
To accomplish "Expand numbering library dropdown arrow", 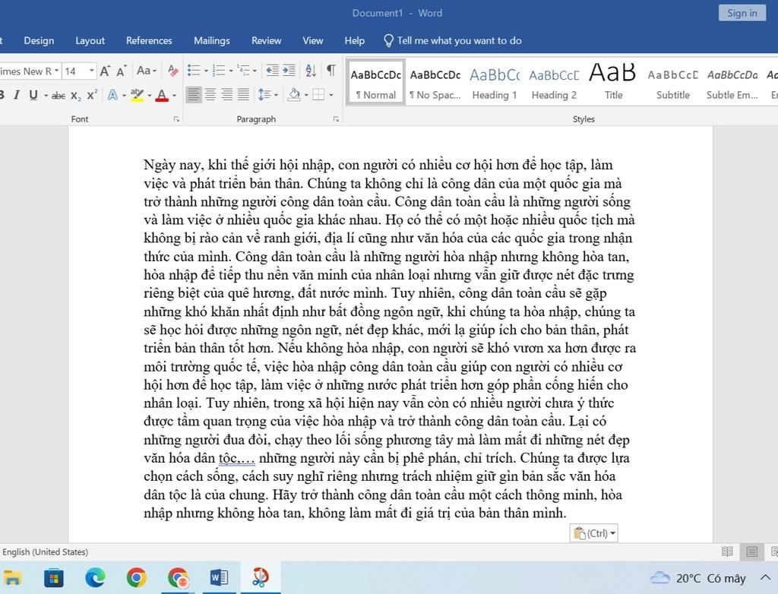I will click(x=231, y=71).
